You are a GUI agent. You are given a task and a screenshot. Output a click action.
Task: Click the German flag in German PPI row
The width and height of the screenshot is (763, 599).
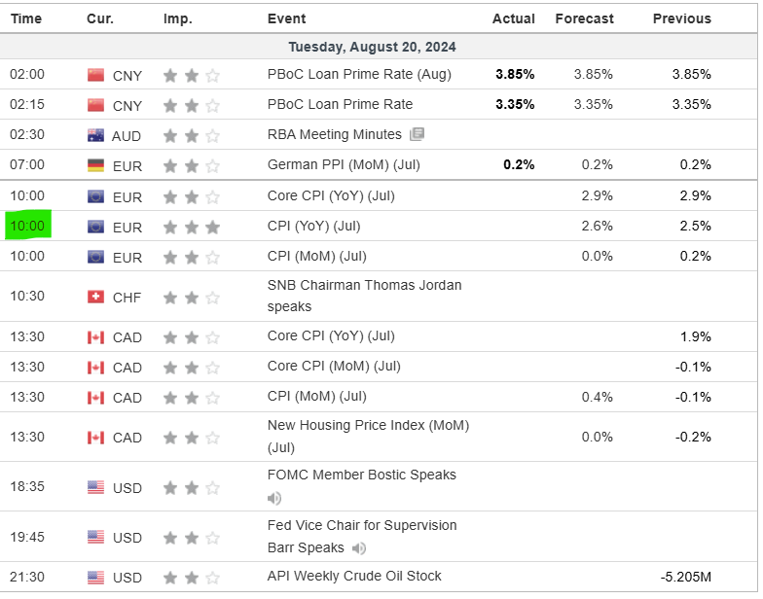coord(95,165)
